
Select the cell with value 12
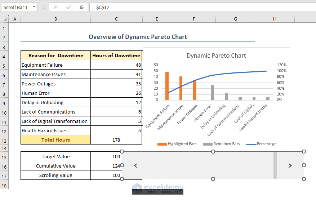tap(116, 102)
